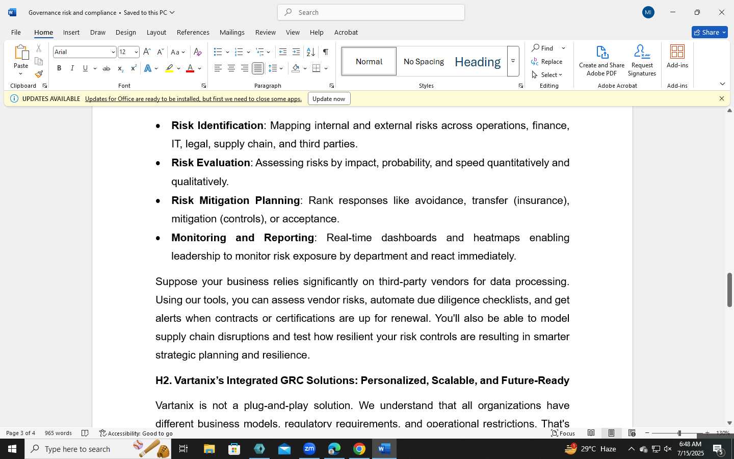Clear all formatting icon
This screenshot has width=734, height=459.
click(198, 52)
